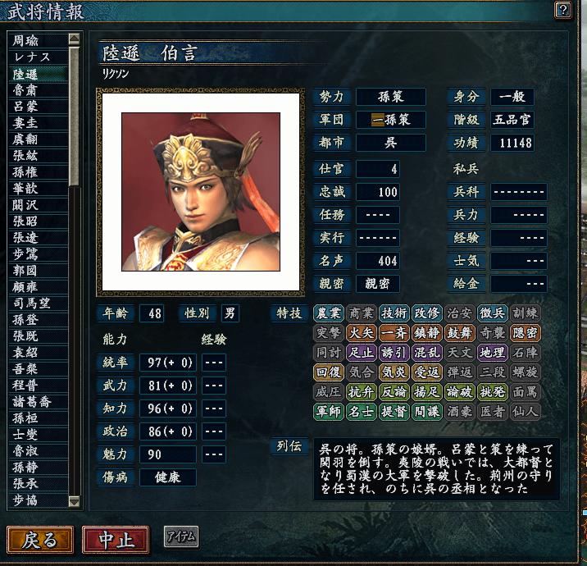Click the officer list scroll down arrow
Image resolution: width=587 pixels, height=566 pixels.
tap(74, 501)
